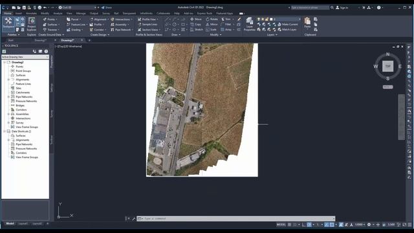Select the Stretch tool in Modify panel
This screenshot has height=233, width=414.
[197, 30]
